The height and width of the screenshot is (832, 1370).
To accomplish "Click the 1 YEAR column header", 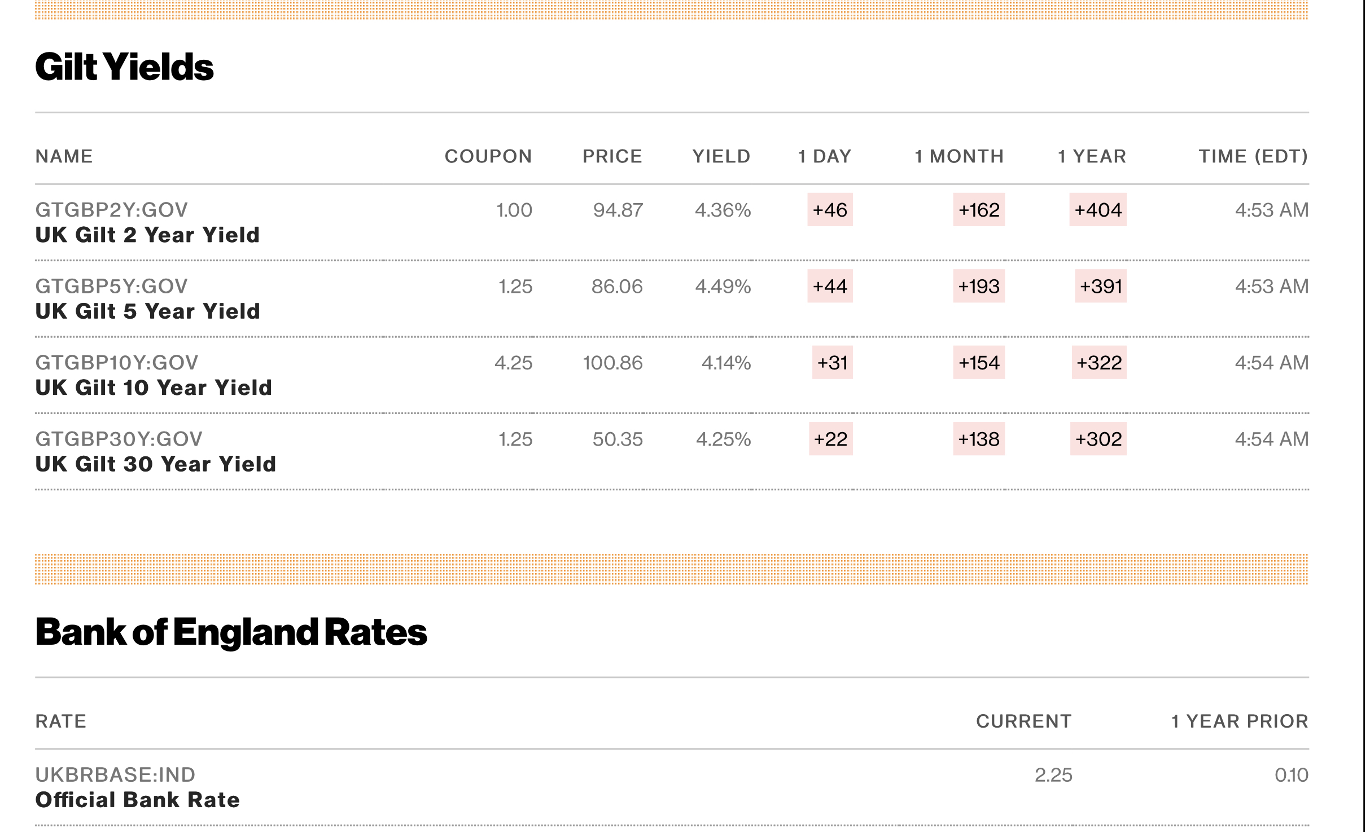I will [x=1092, y=156].
